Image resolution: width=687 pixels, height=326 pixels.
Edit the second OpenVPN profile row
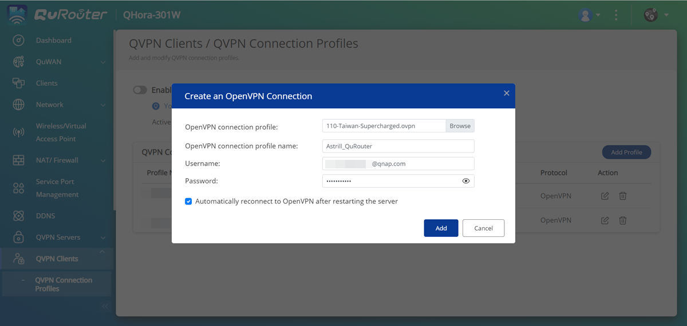pos(605,220)
